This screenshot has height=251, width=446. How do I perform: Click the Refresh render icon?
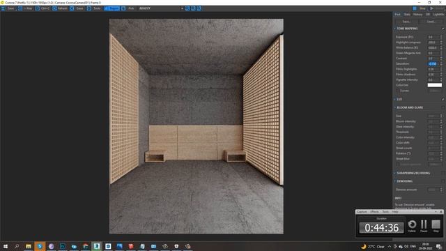coord(54,8)
